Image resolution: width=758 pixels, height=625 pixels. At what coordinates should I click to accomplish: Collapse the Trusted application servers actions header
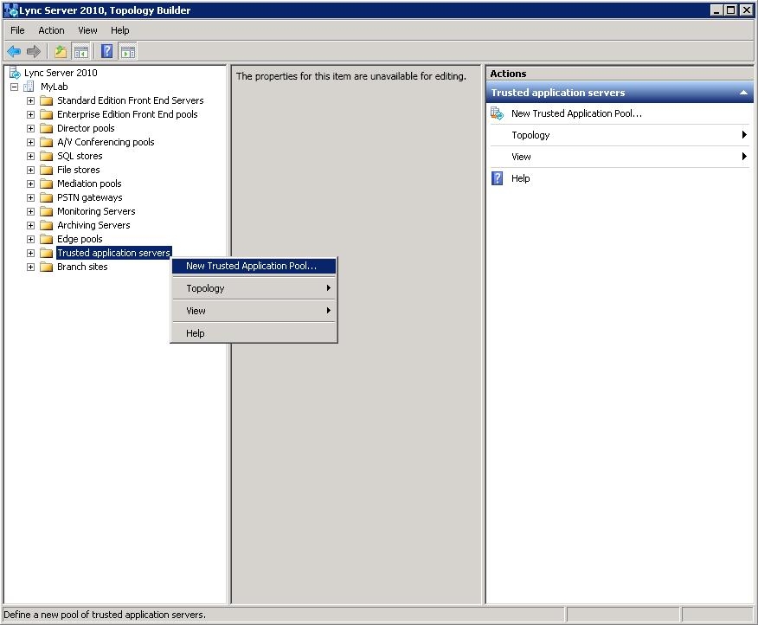pyautogui.click(x=743, y=93)
